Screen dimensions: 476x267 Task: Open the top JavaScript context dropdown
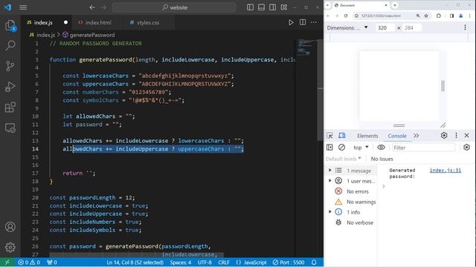(361, 148)
